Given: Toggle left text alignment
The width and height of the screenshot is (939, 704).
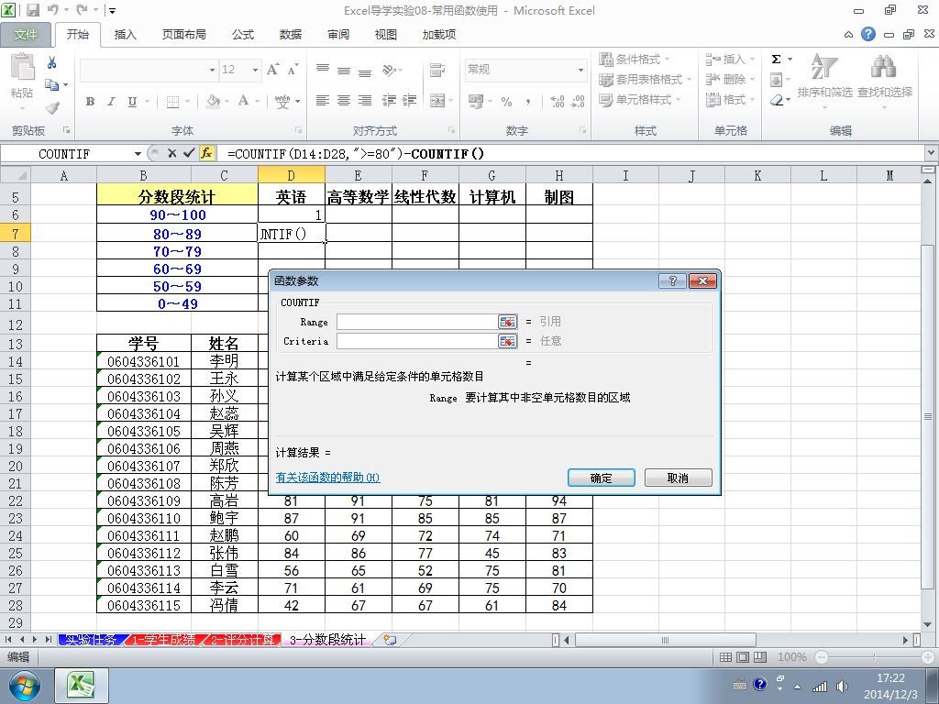Looking at the screenshot, I should (323, 101).
